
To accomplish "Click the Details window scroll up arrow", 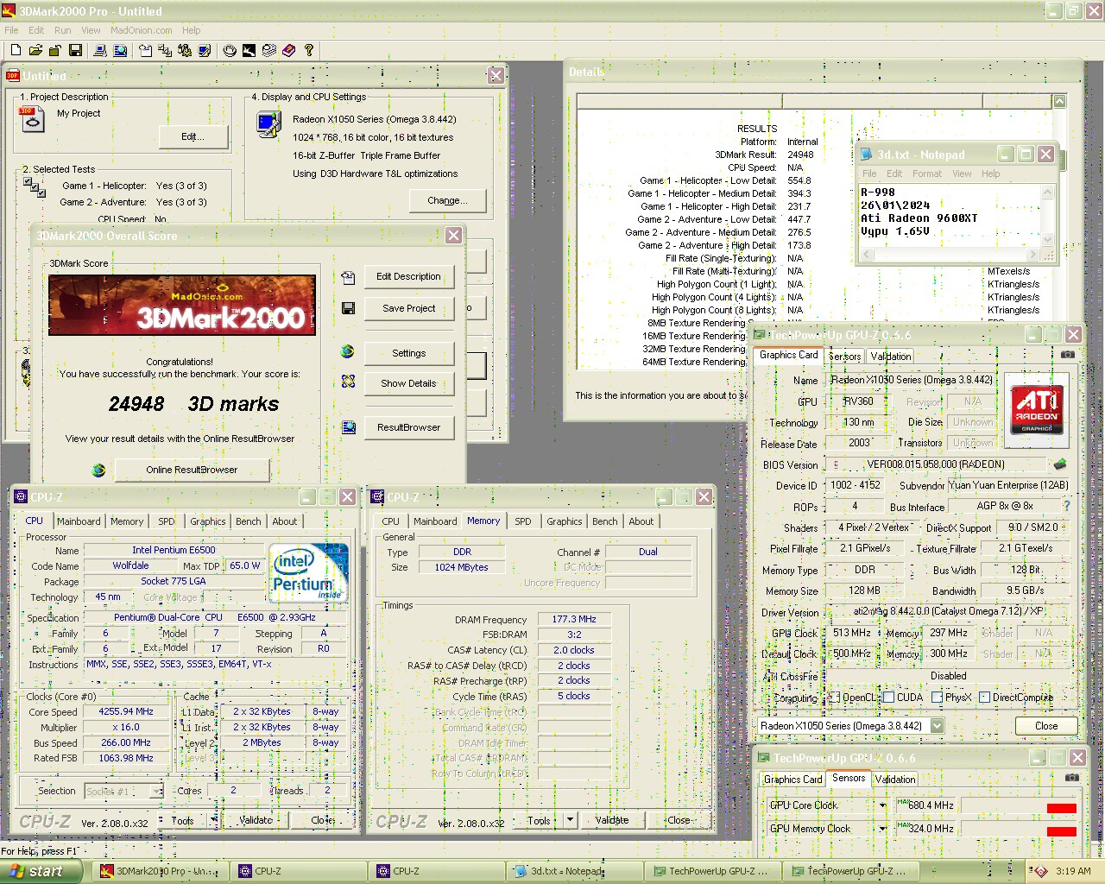I will (x=1059, y=102).
